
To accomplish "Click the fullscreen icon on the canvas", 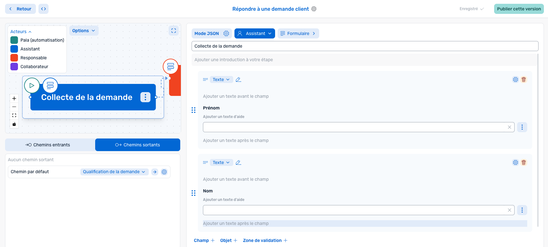I will 174,31.
